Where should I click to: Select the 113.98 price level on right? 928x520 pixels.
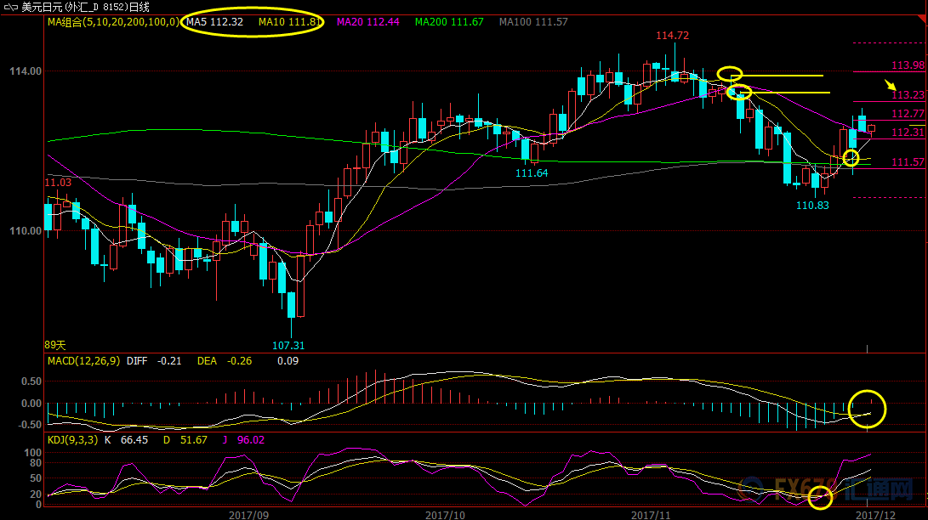coord(908,65)
